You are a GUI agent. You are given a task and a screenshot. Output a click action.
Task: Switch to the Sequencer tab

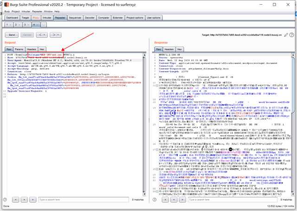[75, 18]
